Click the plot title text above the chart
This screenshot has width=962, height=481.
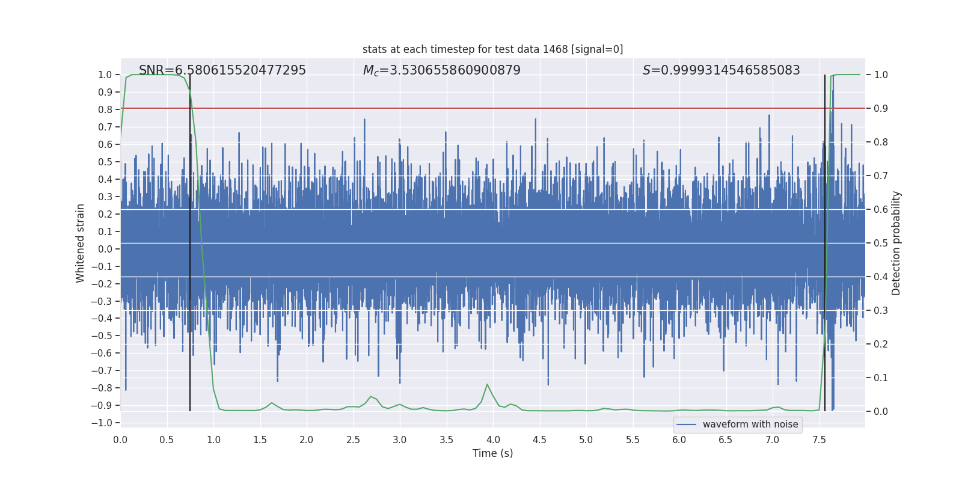492,49
